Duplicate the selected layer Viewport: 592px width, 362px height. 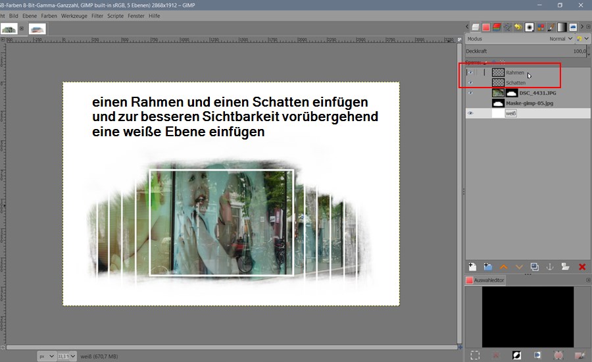point(534,267)
